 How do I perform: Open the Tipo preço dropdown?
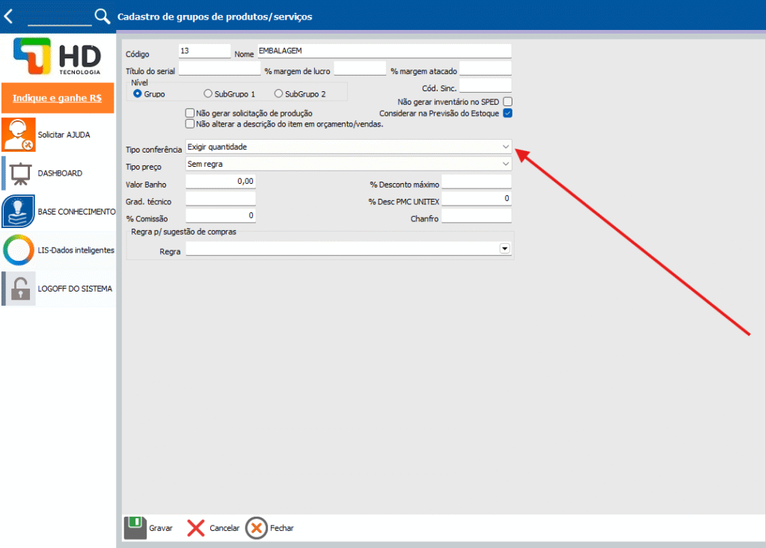click(505, 163)
